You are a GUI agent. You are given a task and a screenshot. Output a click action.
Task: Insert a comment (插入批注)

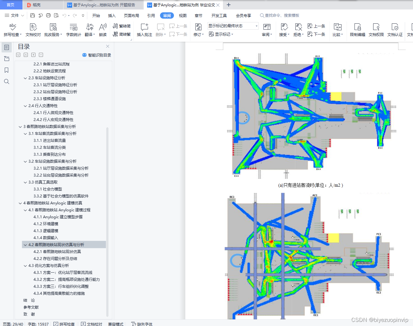coord(145,30)
